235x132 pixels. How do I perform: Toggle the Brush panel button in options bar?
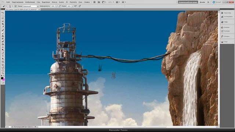[15, 6]
